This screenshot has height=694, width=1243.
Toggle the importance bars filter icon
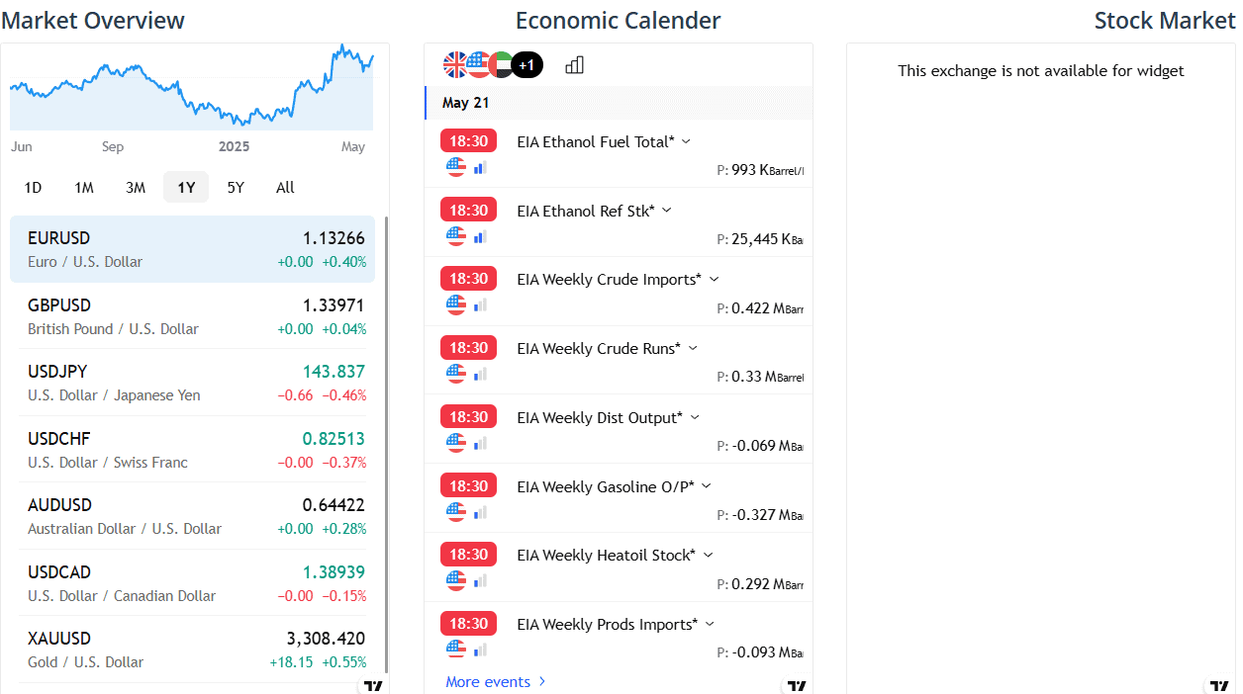tap(574, 65)
